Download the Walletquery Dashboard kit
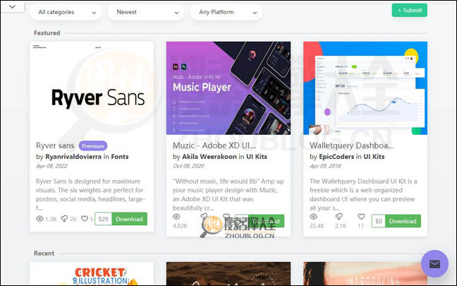This screenshot has height=286, width=457. (403, 221)
